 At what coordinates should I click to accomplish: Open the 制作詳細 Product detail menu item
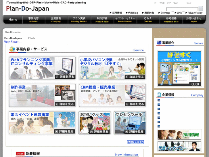pyautogui.click(x=102, y=20)
